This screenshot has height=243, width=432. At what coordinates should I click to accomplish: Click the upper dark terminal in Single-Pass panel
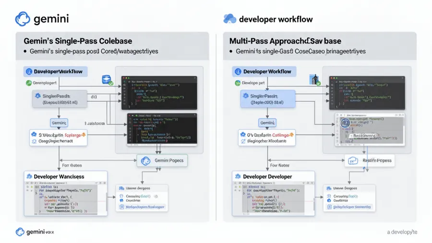159,93
